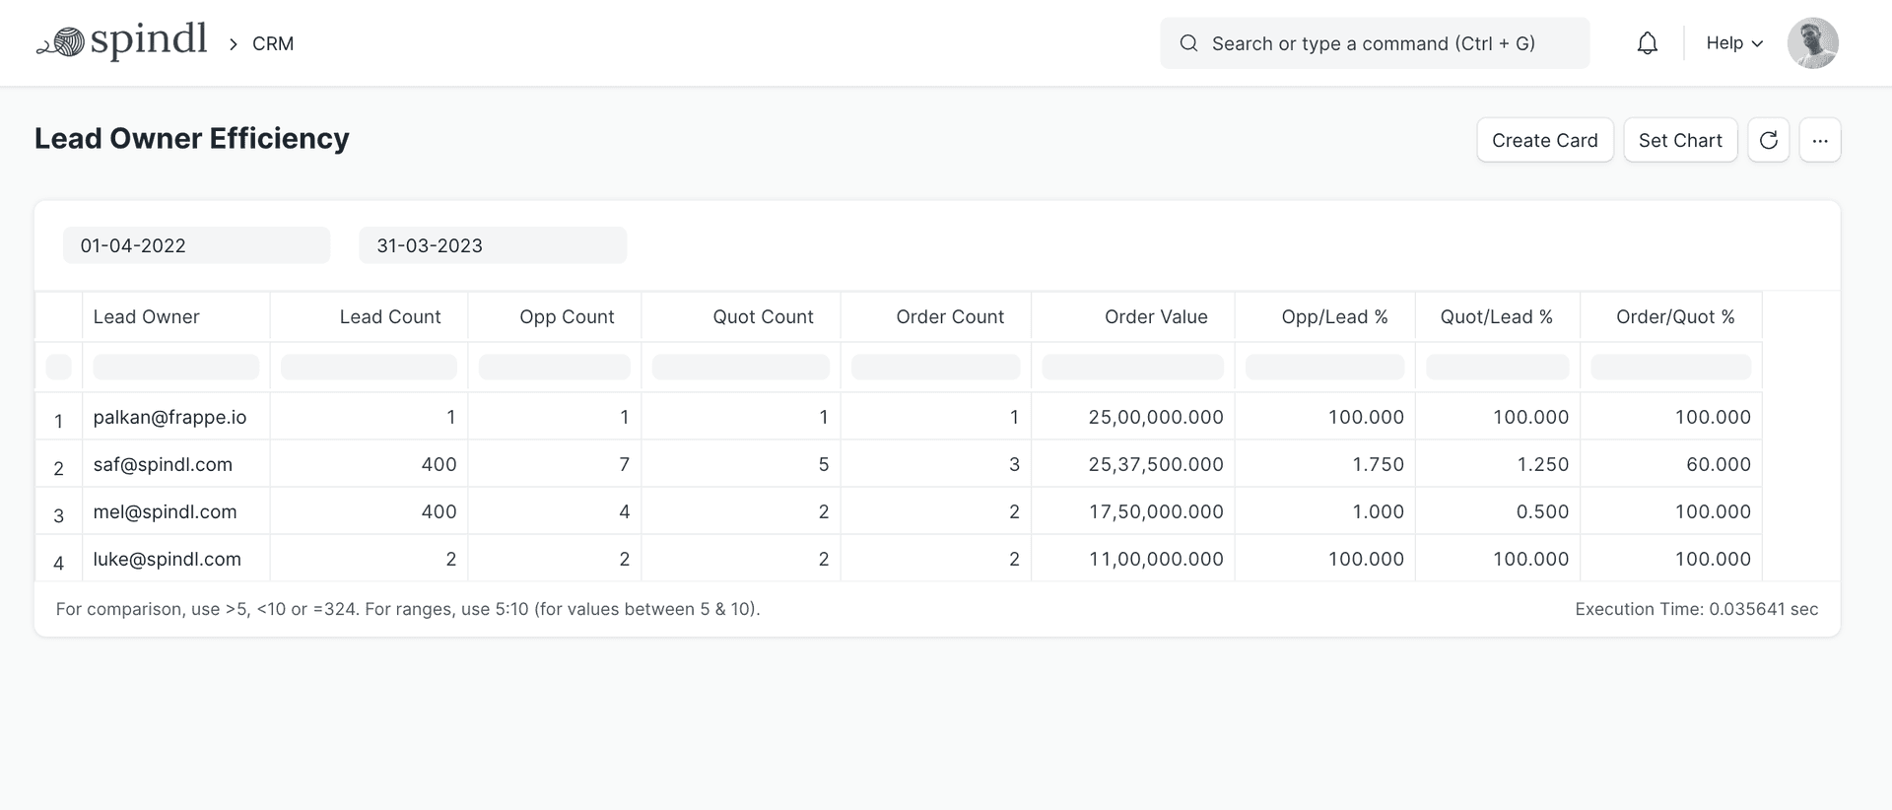Open the to date field 31-03-2023

point(492,245)
